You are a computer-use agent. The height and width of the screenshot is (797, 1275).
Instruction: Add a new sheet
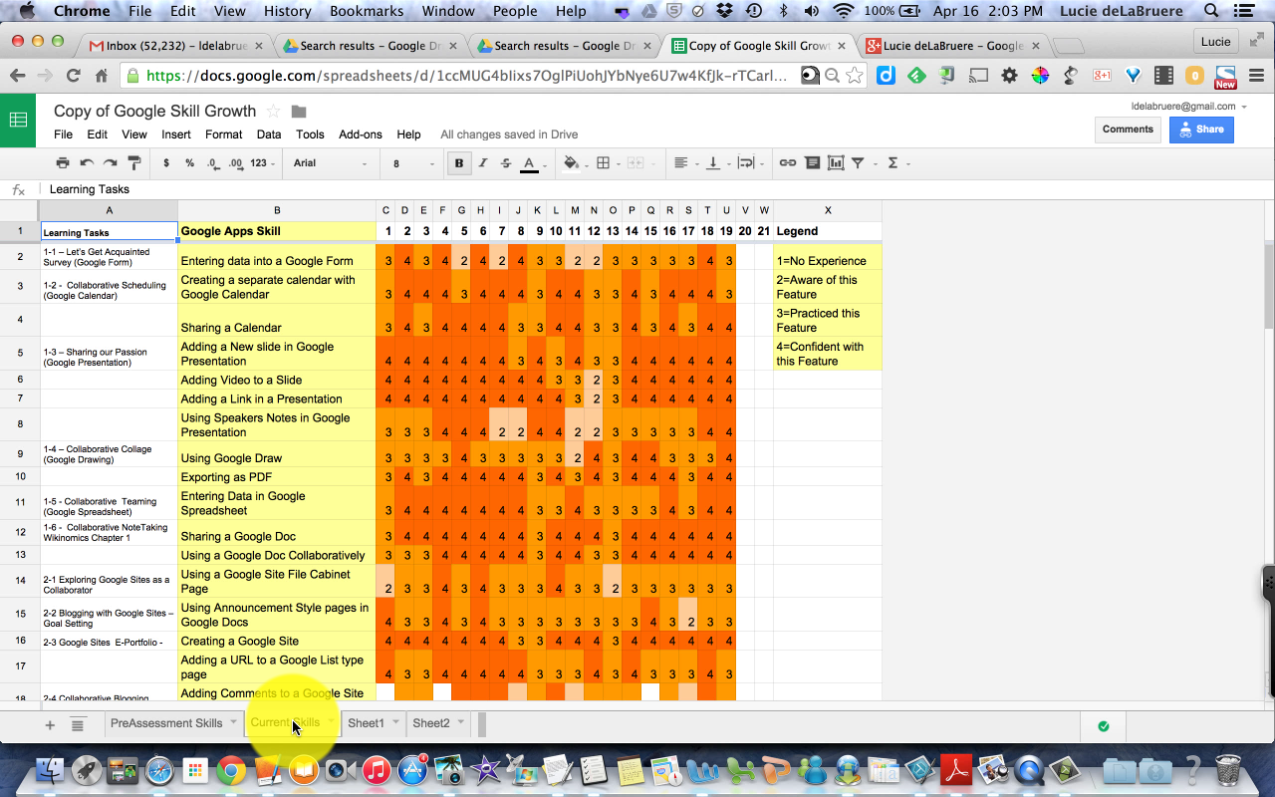(50, 725)
